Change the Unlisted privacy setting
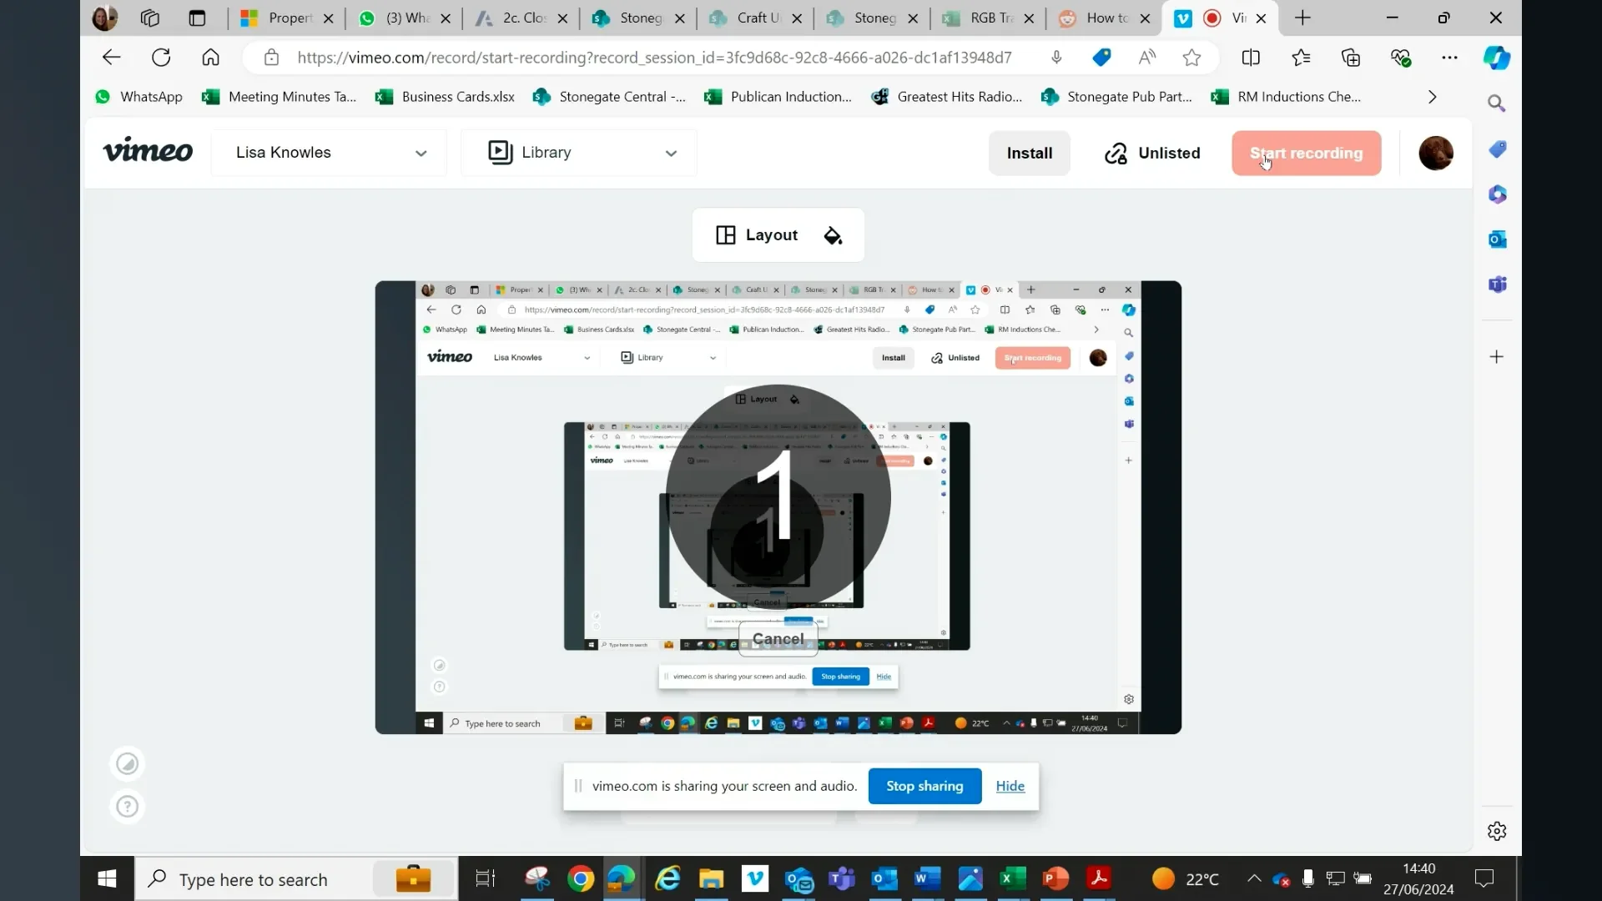The width and height of the screenshot is (1602, 901). (1152, 154)
